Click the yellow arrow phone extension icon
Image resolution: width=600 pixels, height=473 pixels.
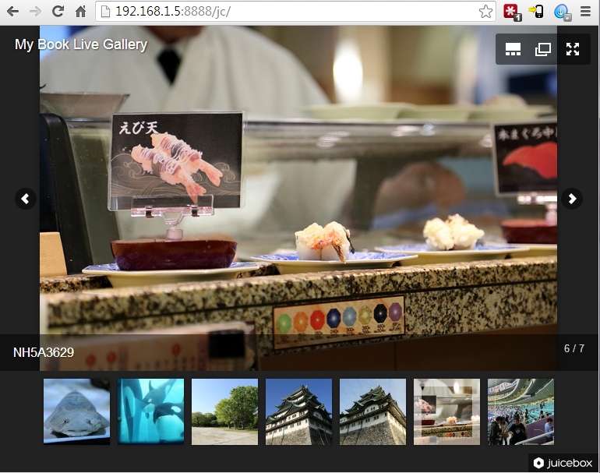point(536,12)
